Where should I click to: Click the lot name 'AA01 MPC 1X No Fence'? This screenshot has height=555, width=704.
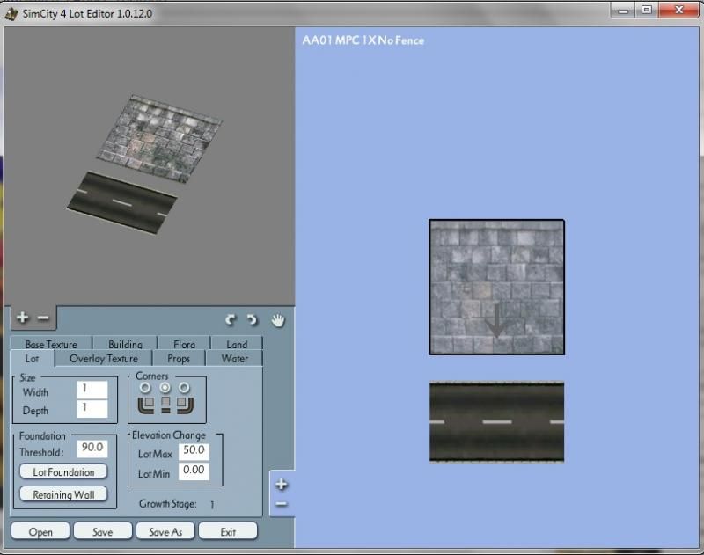tap(363, 40)
